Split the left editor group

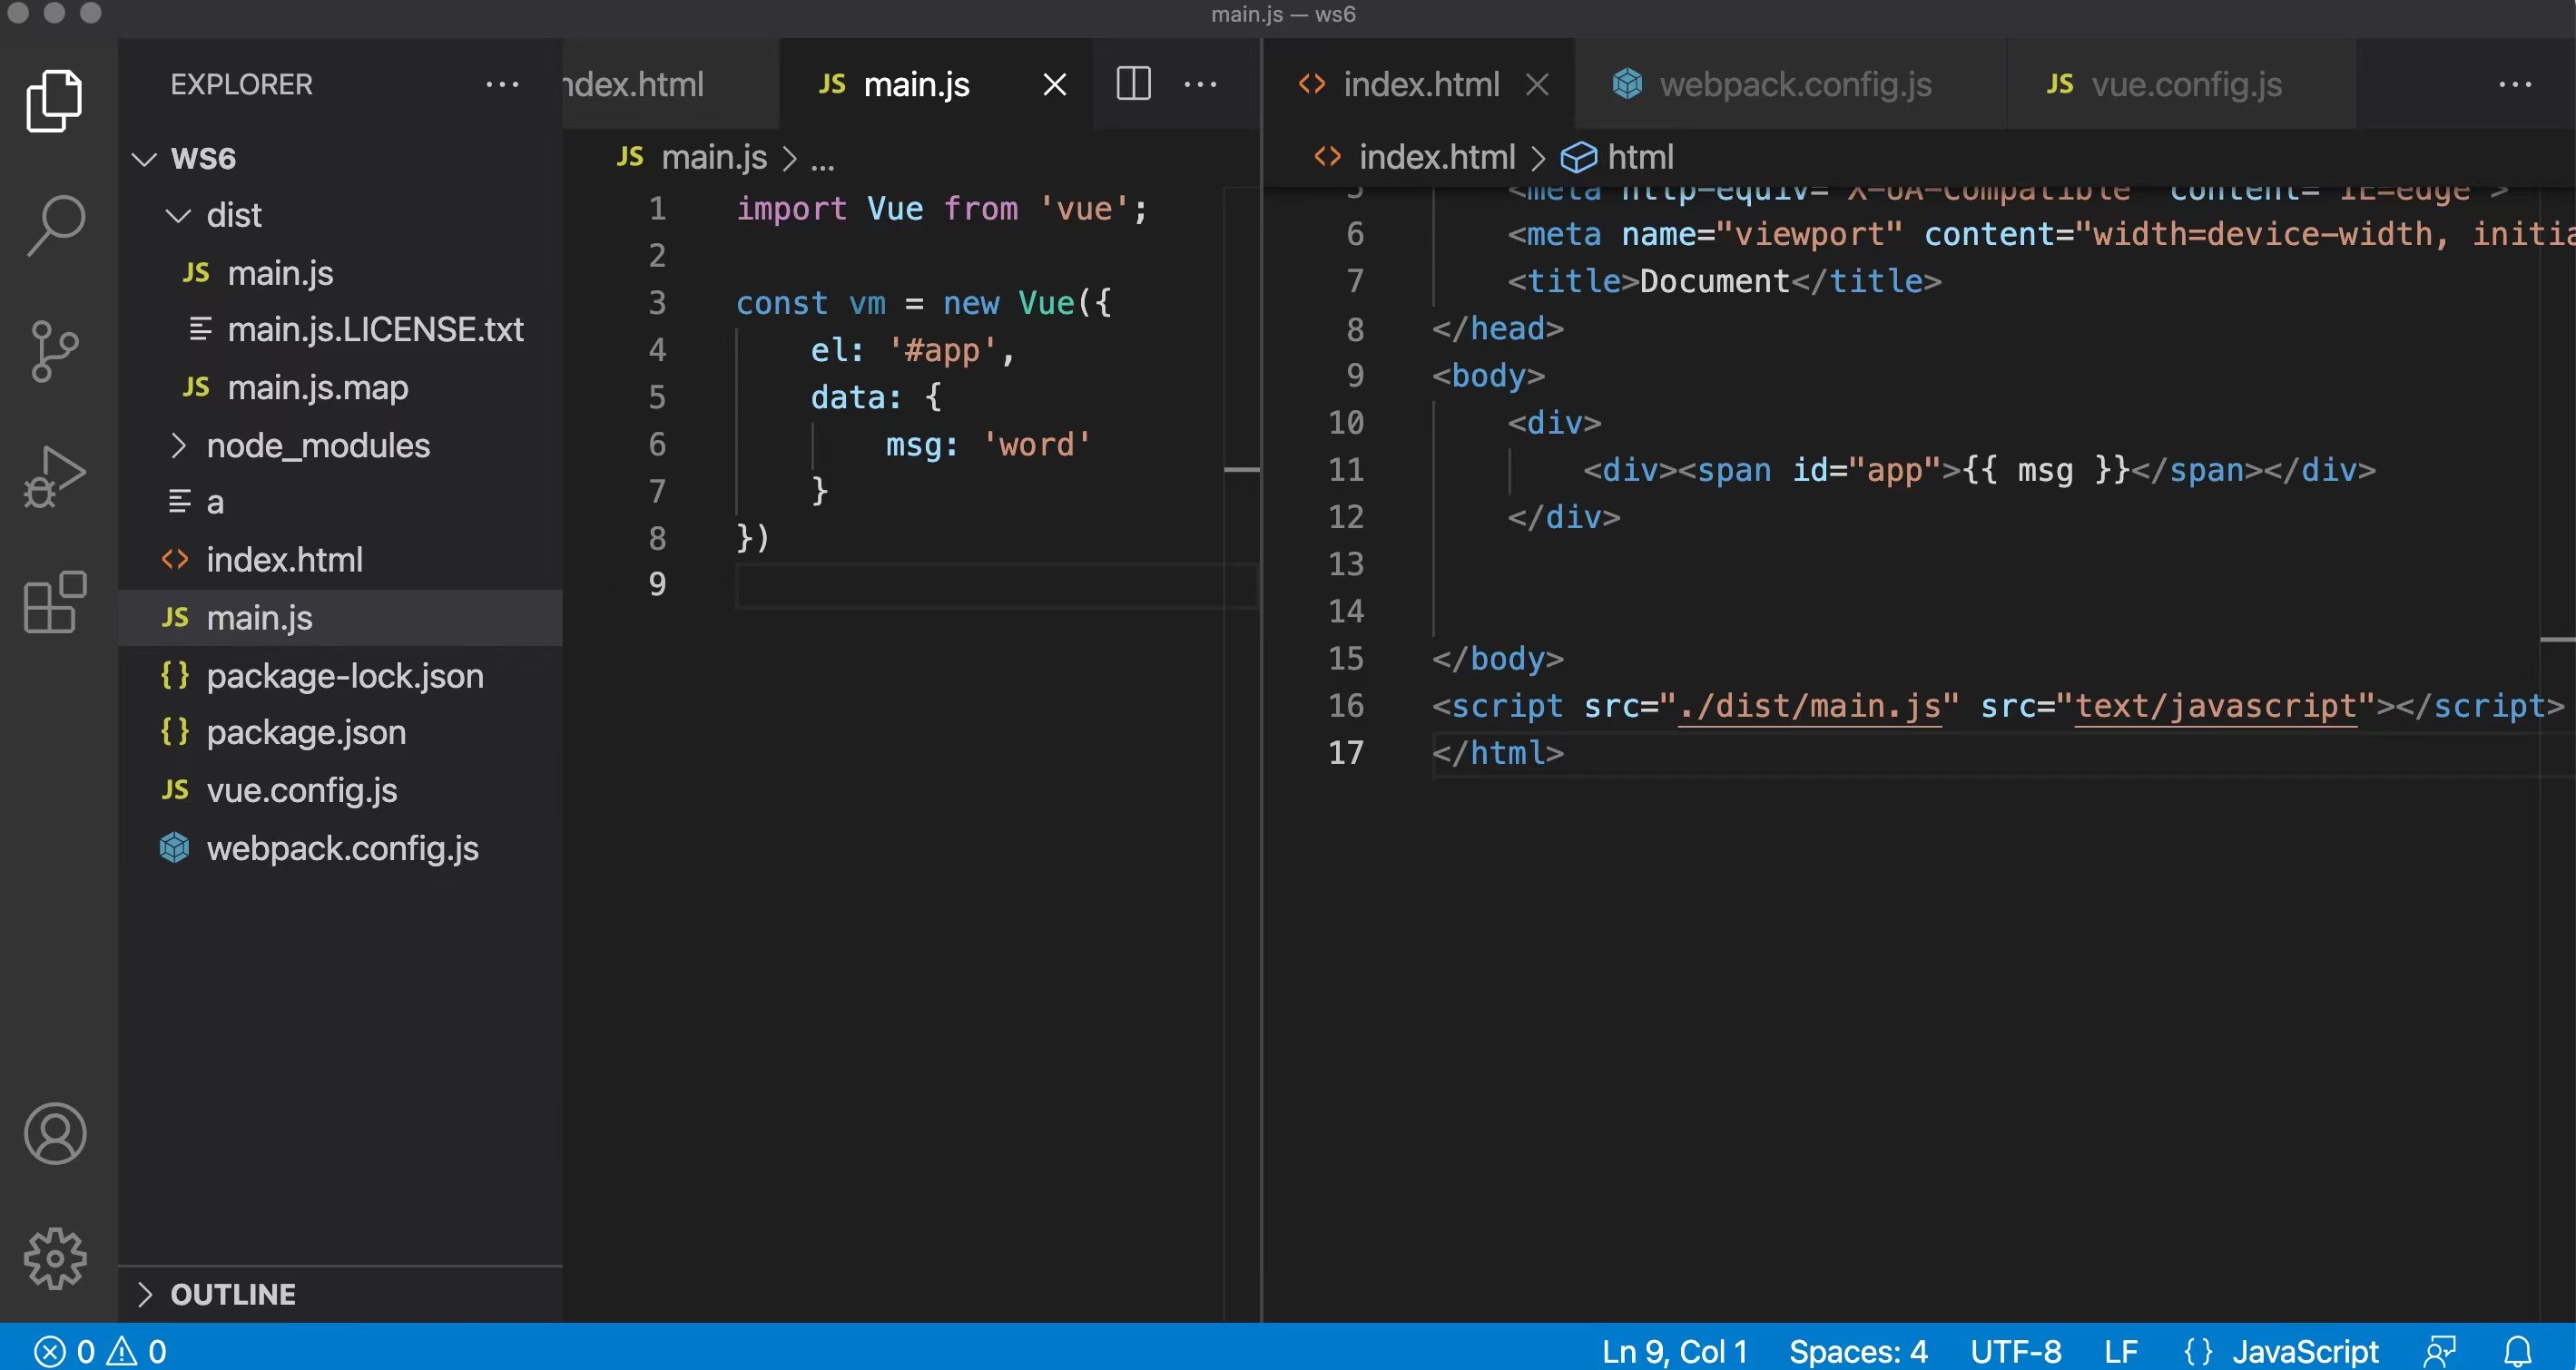pyautogui.click(x=1133, y=84)
